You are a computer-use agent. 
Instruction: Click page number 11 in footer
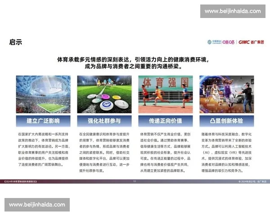135,181
